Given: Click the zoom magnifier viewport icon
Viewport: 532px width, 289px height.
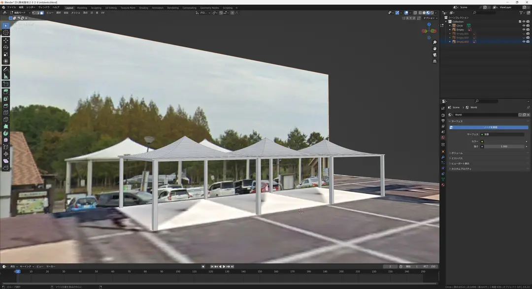Looking at the screenshot, I should click(434, 42).
